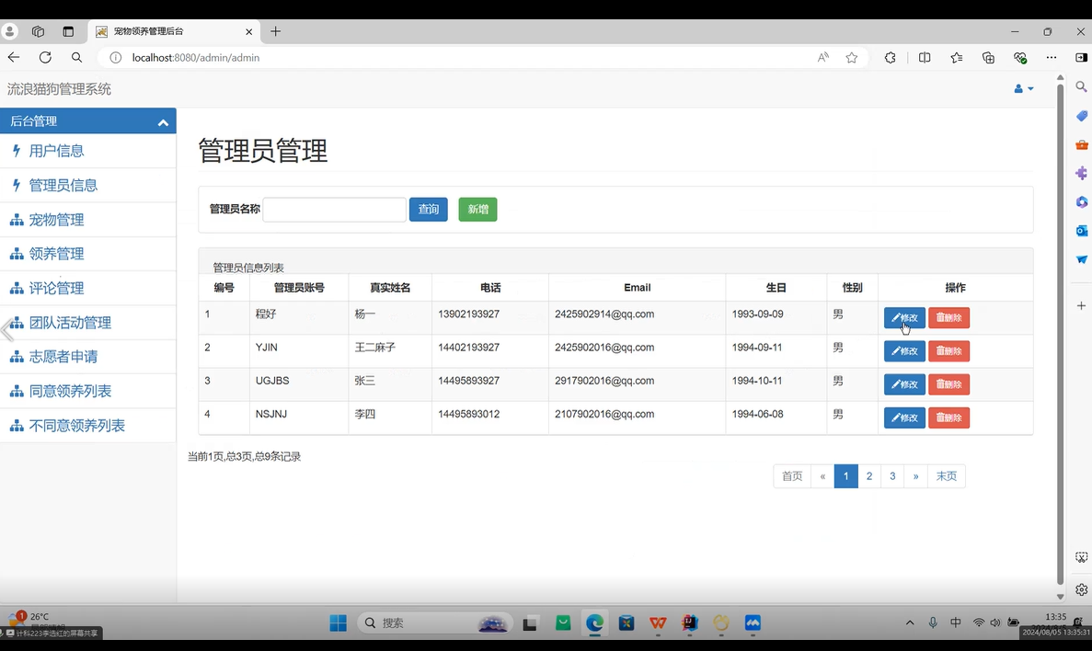Open the read aloud icon in address bar
Screen dimensions: 1092x651
pyautogui.click(x=822, y=57)
